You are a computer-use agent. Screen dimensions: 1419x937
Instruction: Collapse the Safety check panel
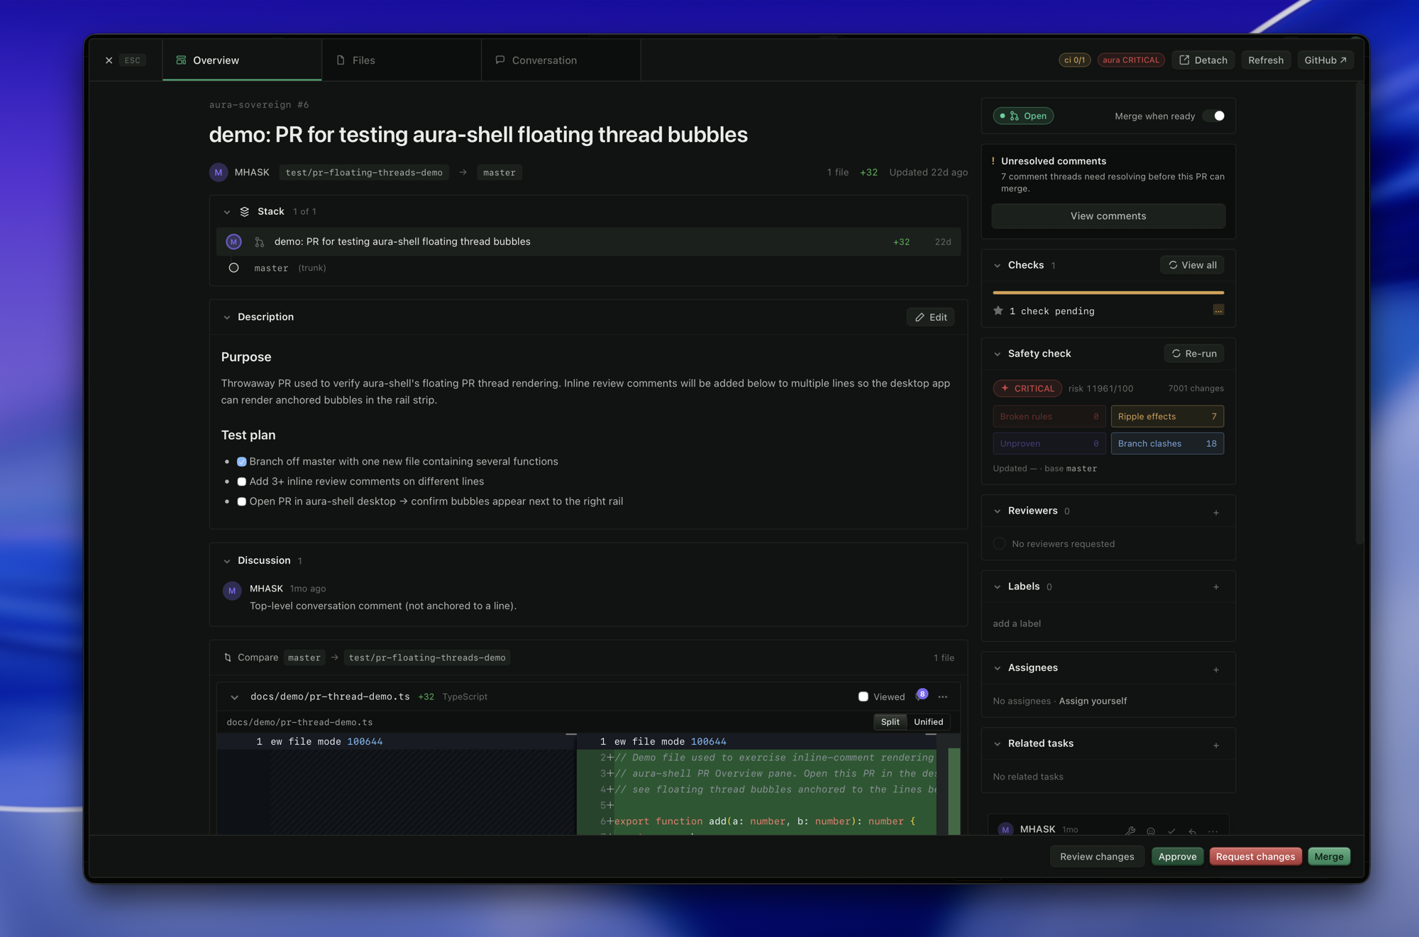pos(997,354)
